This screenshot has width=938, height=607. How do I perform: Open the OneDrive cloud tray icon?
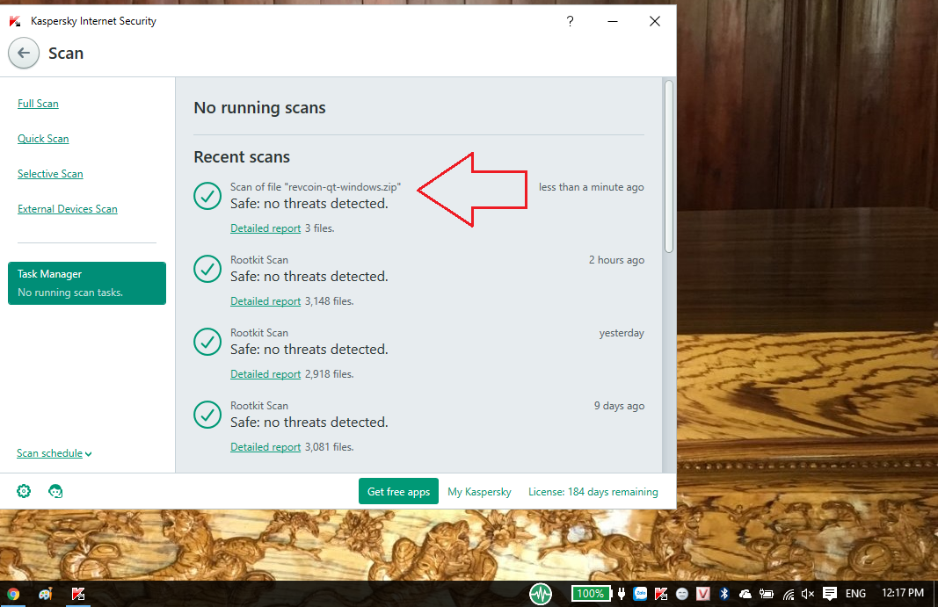(x=745, y=594)
